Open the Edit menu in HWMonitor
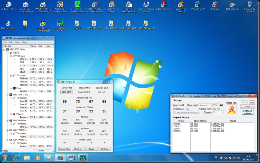This screenshot has height=163, width=260. [x=11, y=42]
